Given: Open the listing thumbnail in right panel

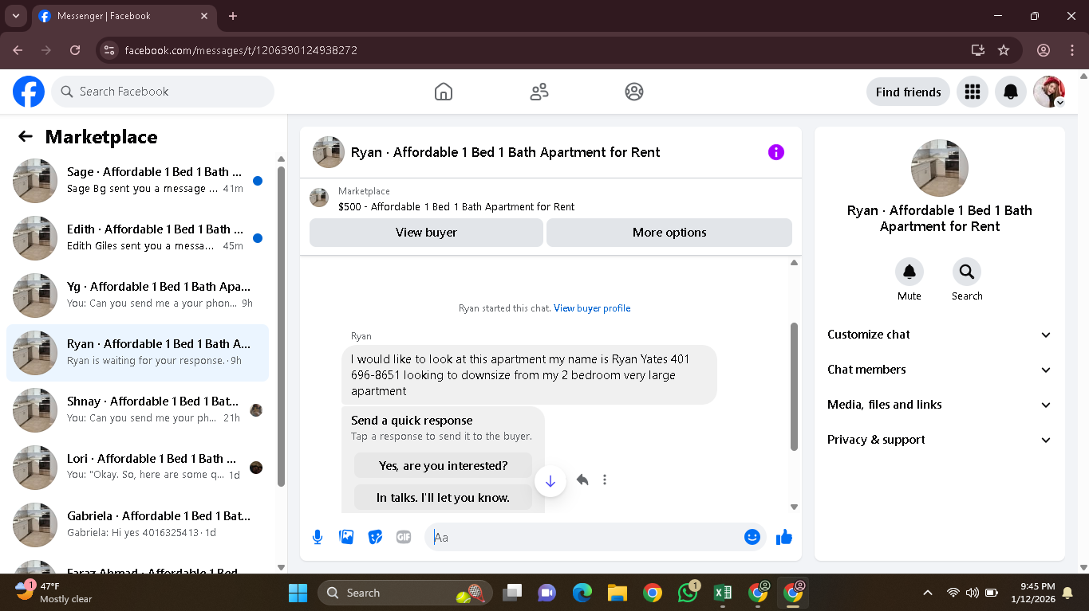Looking at the screenshot, I should coord(940,168).
